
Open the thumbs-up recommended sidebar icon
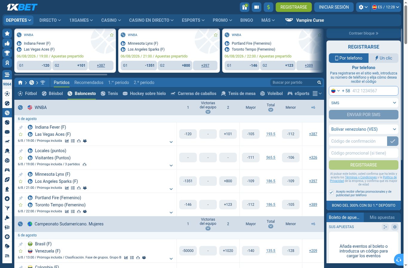[7, 43]
